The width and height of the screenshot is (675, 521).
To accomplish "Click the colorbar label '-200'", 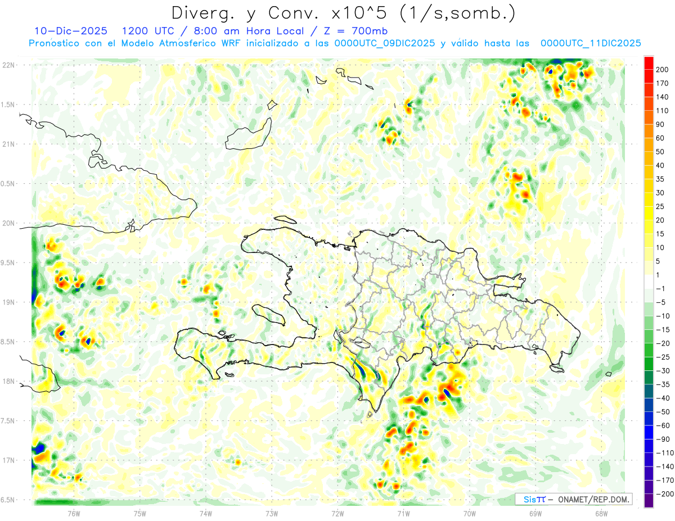I will [665, 494].
